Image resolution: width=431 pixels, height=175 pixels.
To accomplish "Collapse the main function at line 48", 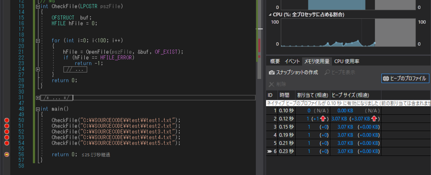I will (x=37, y=109).
